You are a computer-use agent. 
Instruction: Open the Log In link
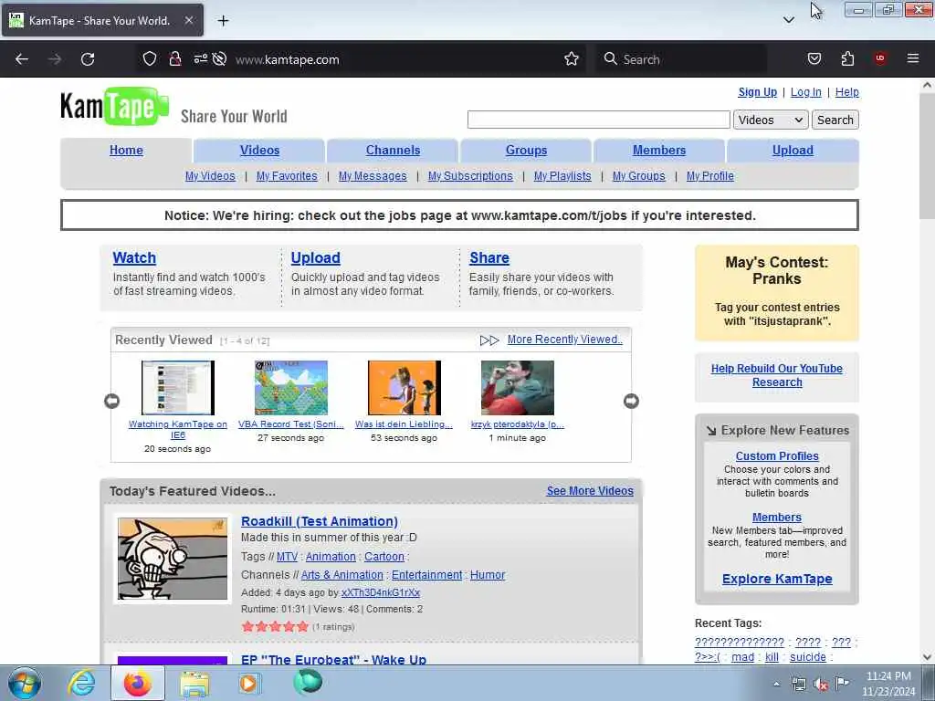(805, 92)
